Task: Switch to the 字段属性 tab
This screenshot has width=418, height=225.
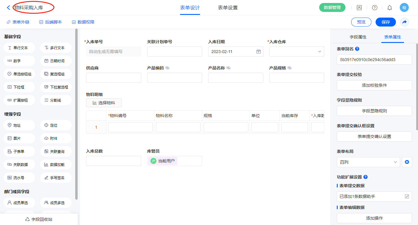Action: pyautogui.click(x=358, y=37)
